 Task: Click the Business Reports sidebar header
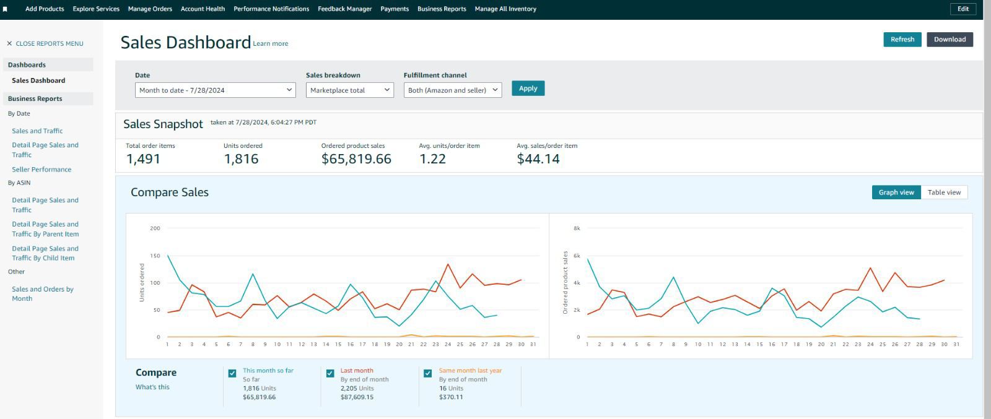(x=48, y=98)
